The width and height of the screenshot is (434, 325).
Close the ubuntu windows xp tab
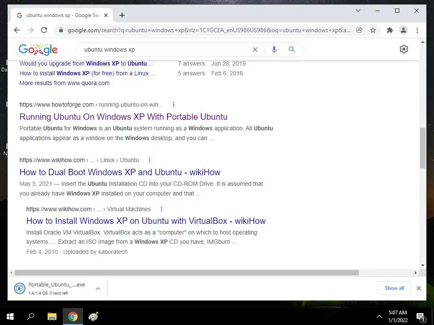[x=106, y=15]
